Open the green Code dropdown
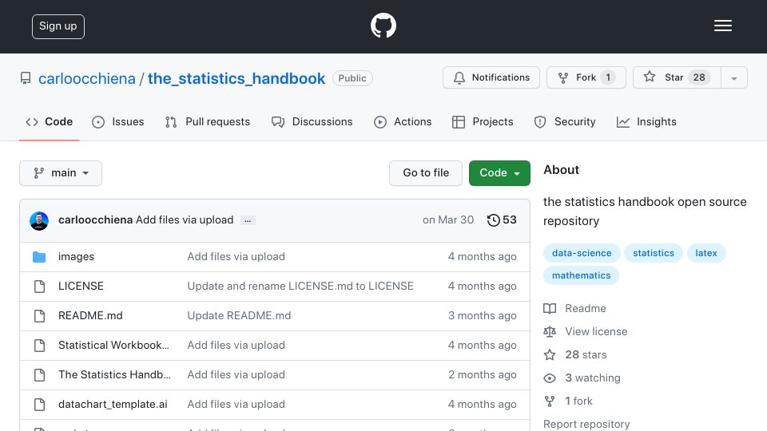The image size is (767, 431). tap(499, 173)
